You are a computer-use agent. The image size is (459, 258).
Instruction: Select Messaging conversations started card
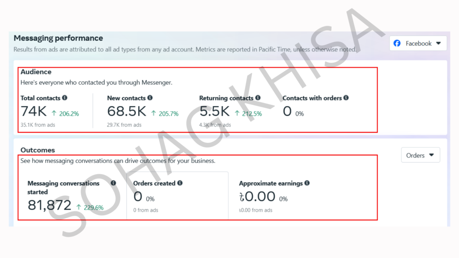[x=73, y=196]
